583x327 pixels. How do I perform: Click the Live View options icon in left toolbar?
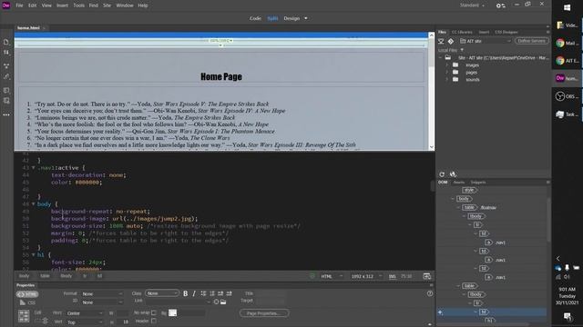coord(6,66)
